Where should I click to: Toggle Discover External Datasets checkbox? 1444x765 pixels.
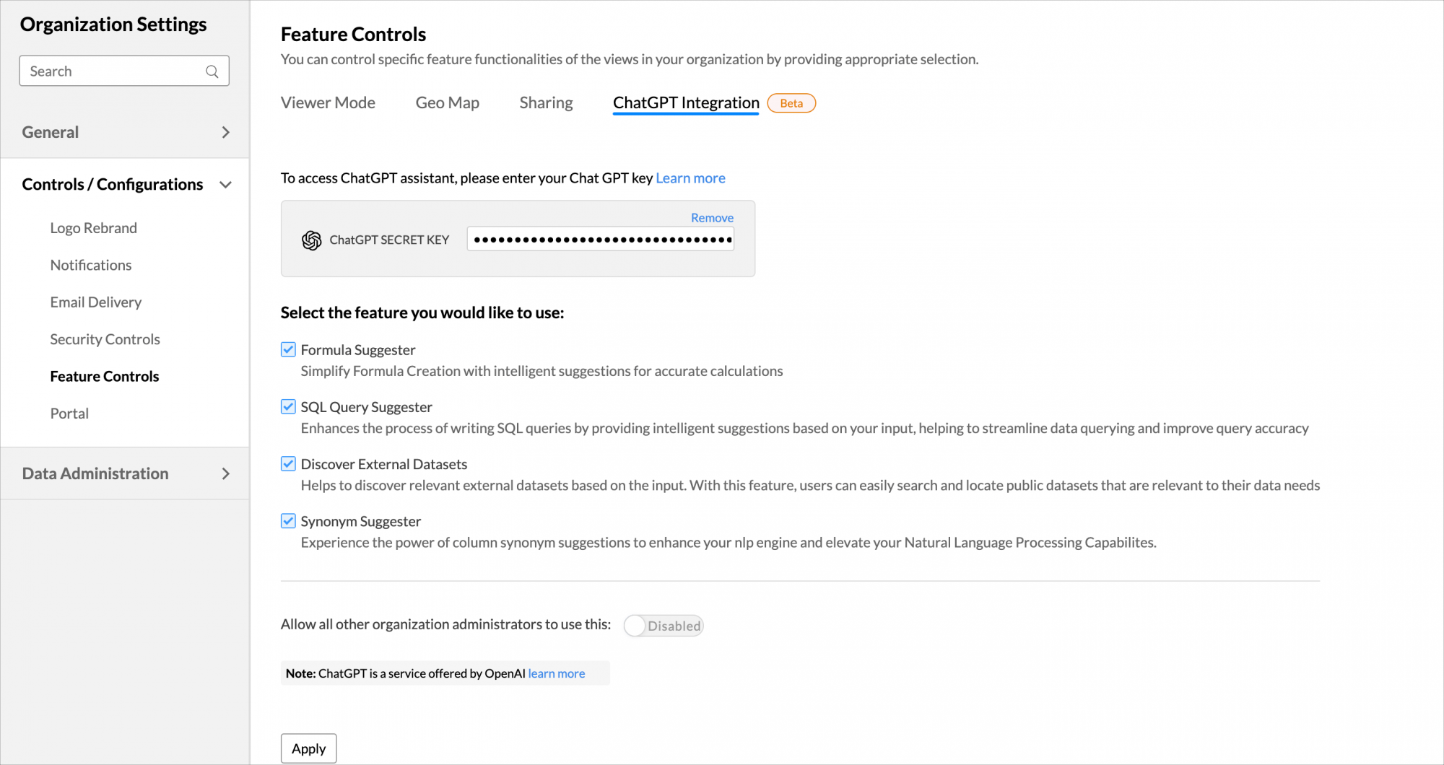[x=288, y=464]
